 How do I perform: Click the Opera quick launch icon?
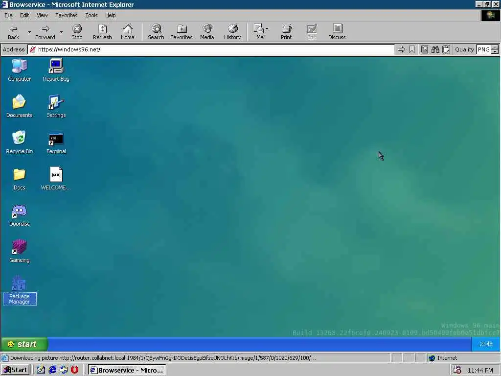pyautogui.click(x=74, y=370)
